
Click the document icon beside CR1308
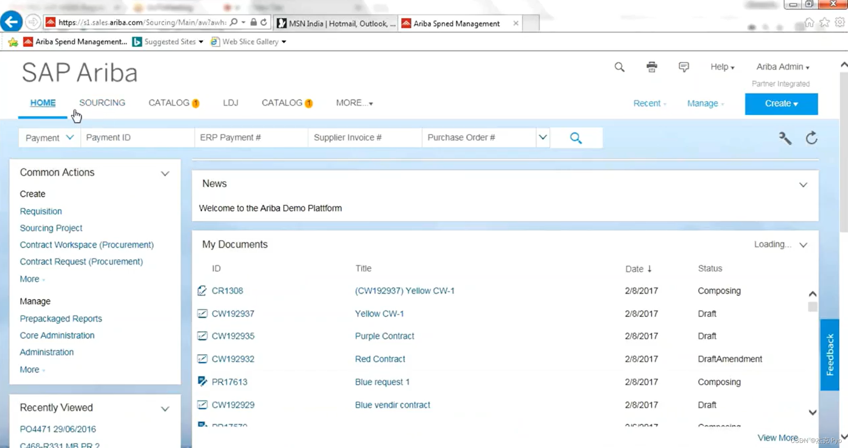202,291
